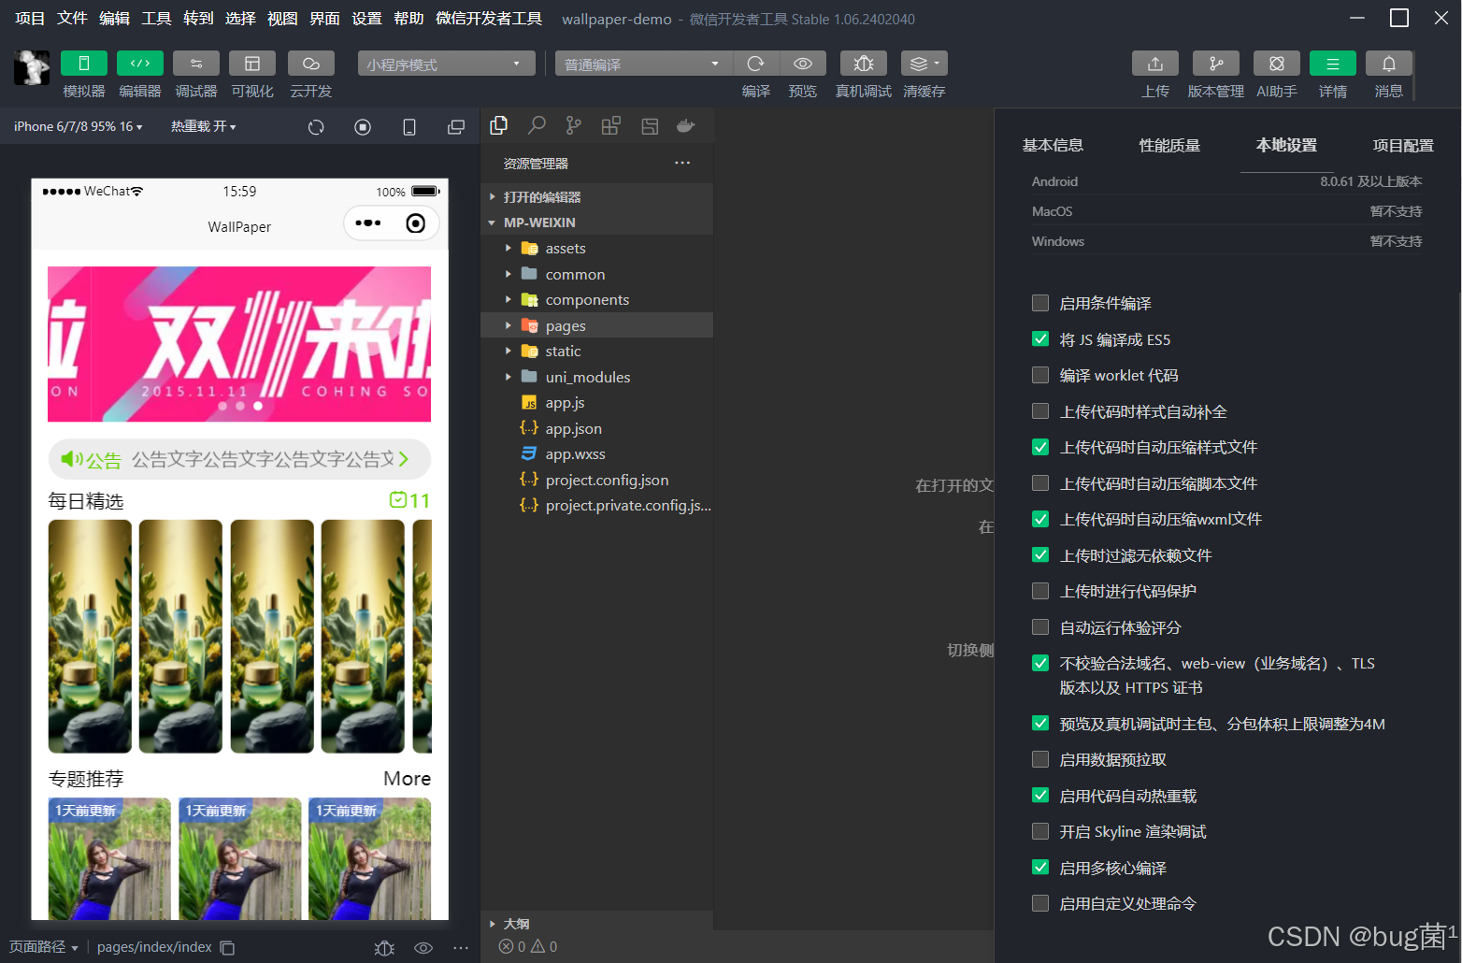The image size is (1462, 963).
Task: Toggle the Editor (编辑器) panel button
Action: tap(140, 64)
